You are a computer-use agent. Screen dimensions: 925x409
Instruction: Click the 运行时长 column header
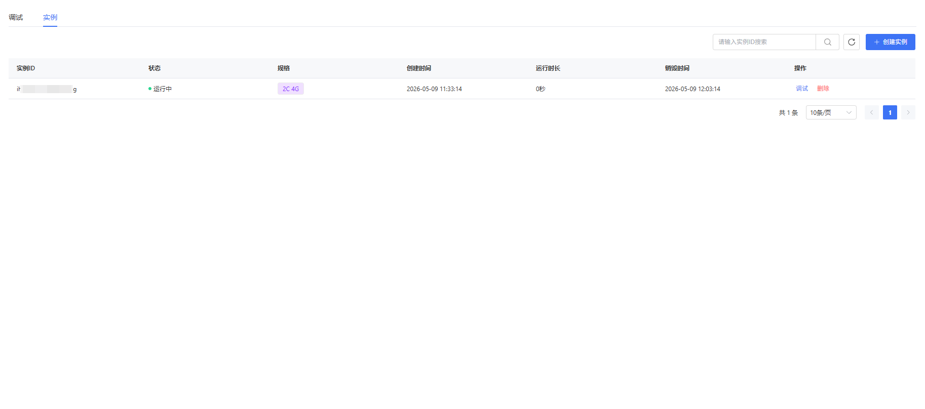coord(548,68)
